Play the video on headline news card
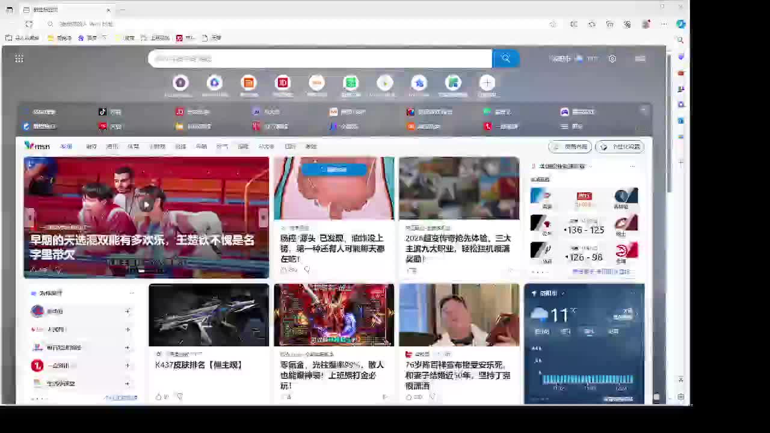This screenshot has height=433, width=770. point(146,205)
